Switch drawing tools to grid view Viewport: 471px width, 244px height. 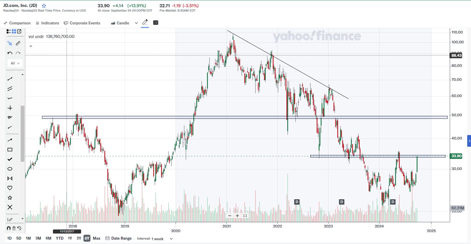(14, 31)
